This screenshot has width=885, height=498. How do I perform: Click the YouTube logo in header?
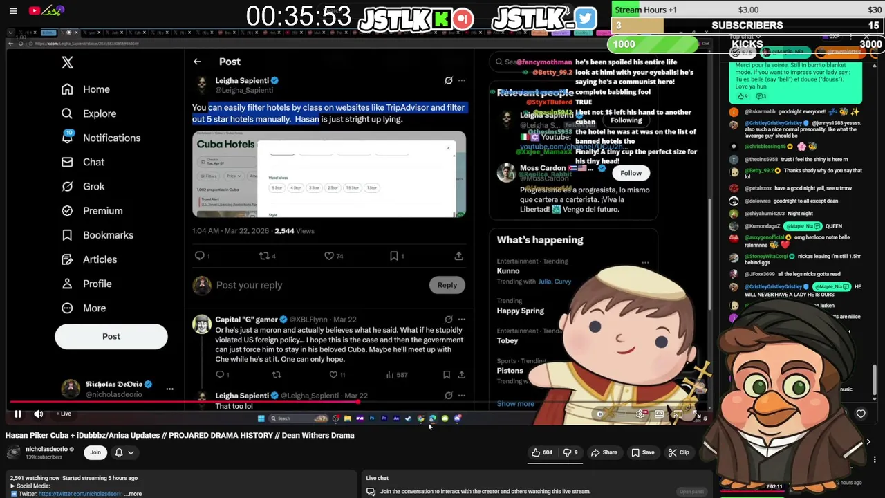tap(48, 10)
